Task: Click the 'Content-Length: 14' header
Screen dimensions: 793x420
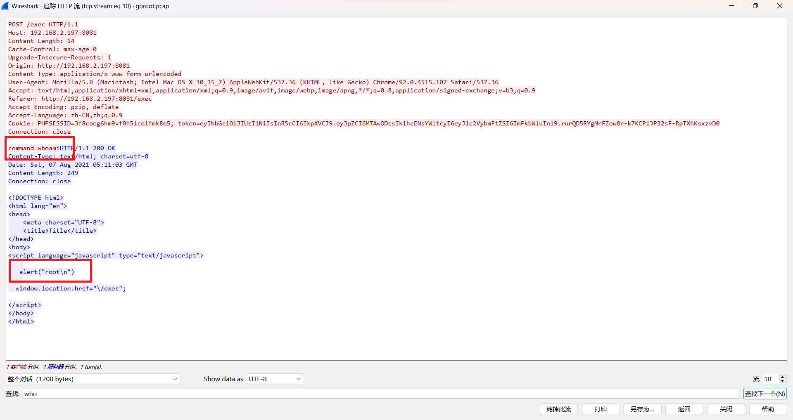Action: click(x=41, y=41)
